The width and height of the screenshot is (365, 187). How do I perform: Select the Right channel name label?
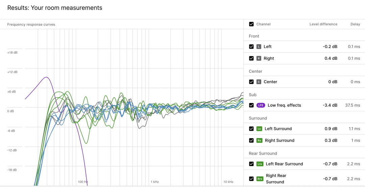[269, 58]
